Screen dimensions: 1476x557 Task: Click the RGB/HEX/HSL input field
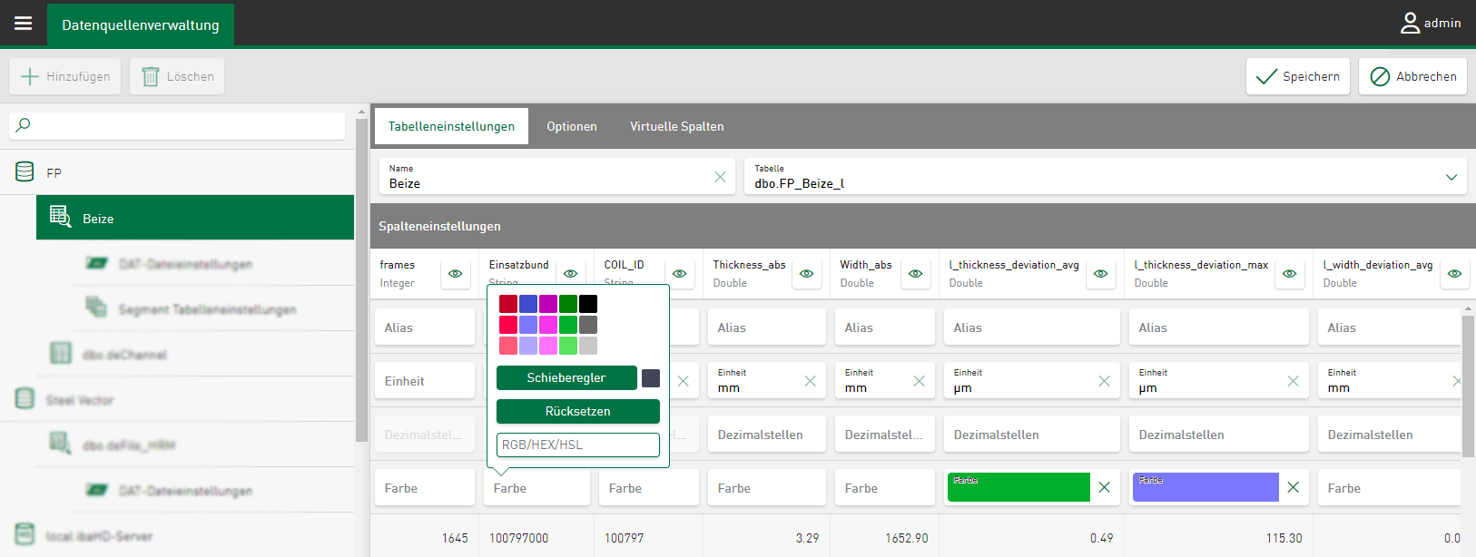577,445
